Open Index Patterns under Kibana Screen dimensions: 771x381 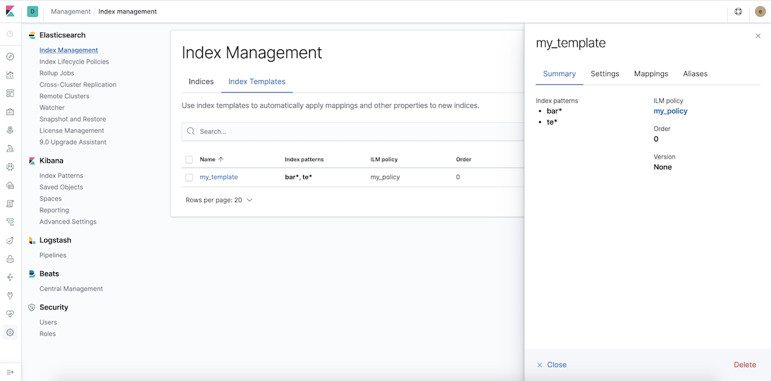(61, 175)
